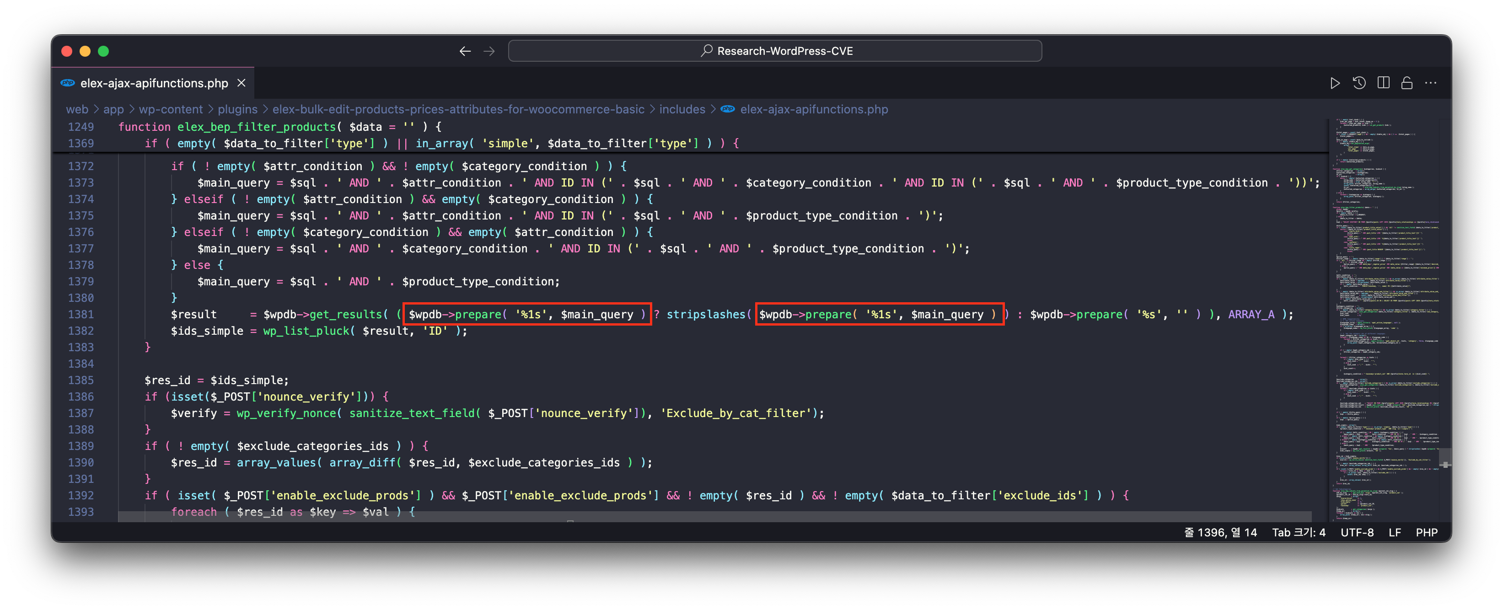Open the Research-WordPress-CVE search box
Image resolution: width=1503 pixels, height=610 pixels.
click(774, 51)
